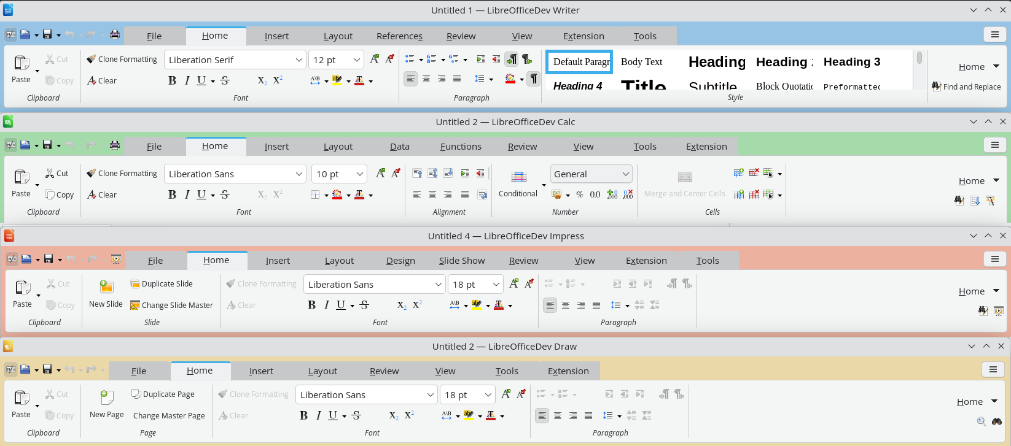Click Background Color swatch in Calc's Font group
1011x446 pixels.
[337, 194]
